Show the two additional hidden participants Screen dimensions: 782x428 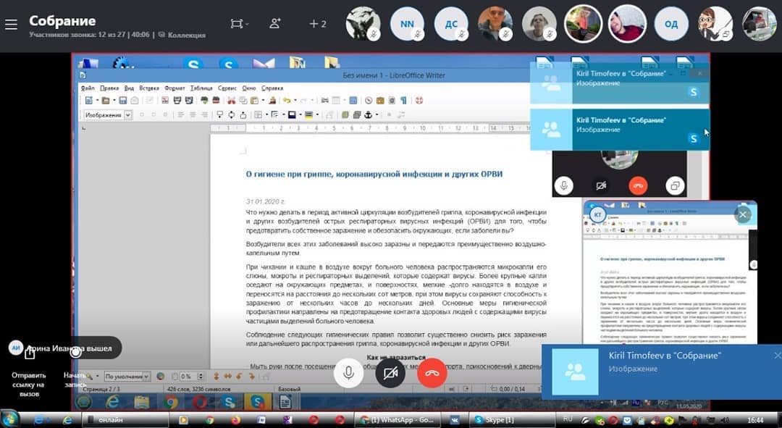[x=318, y=24]
